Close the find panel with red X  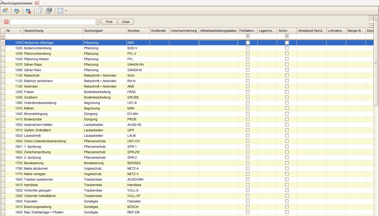click(7, 22)
